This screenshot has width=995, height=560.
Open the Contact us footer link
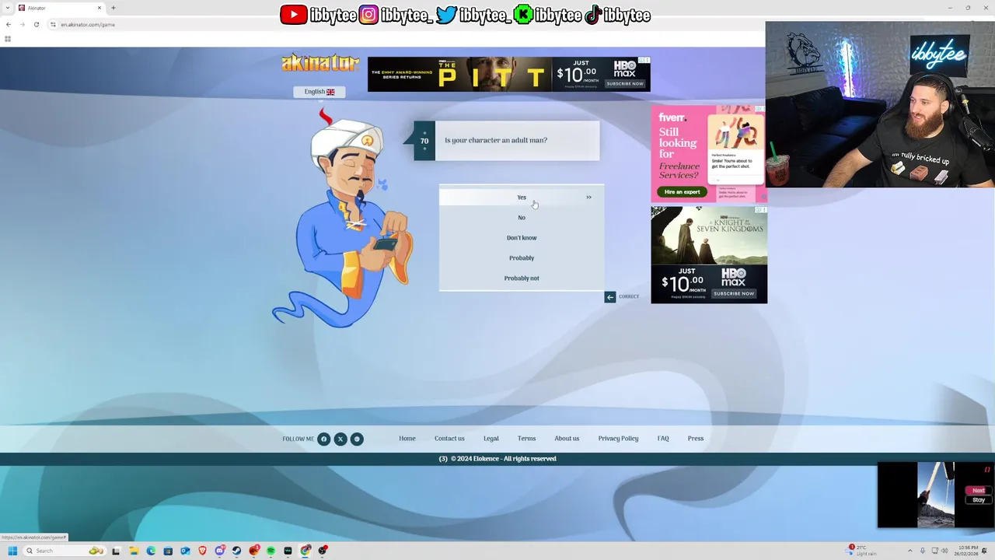pos(449,439)
